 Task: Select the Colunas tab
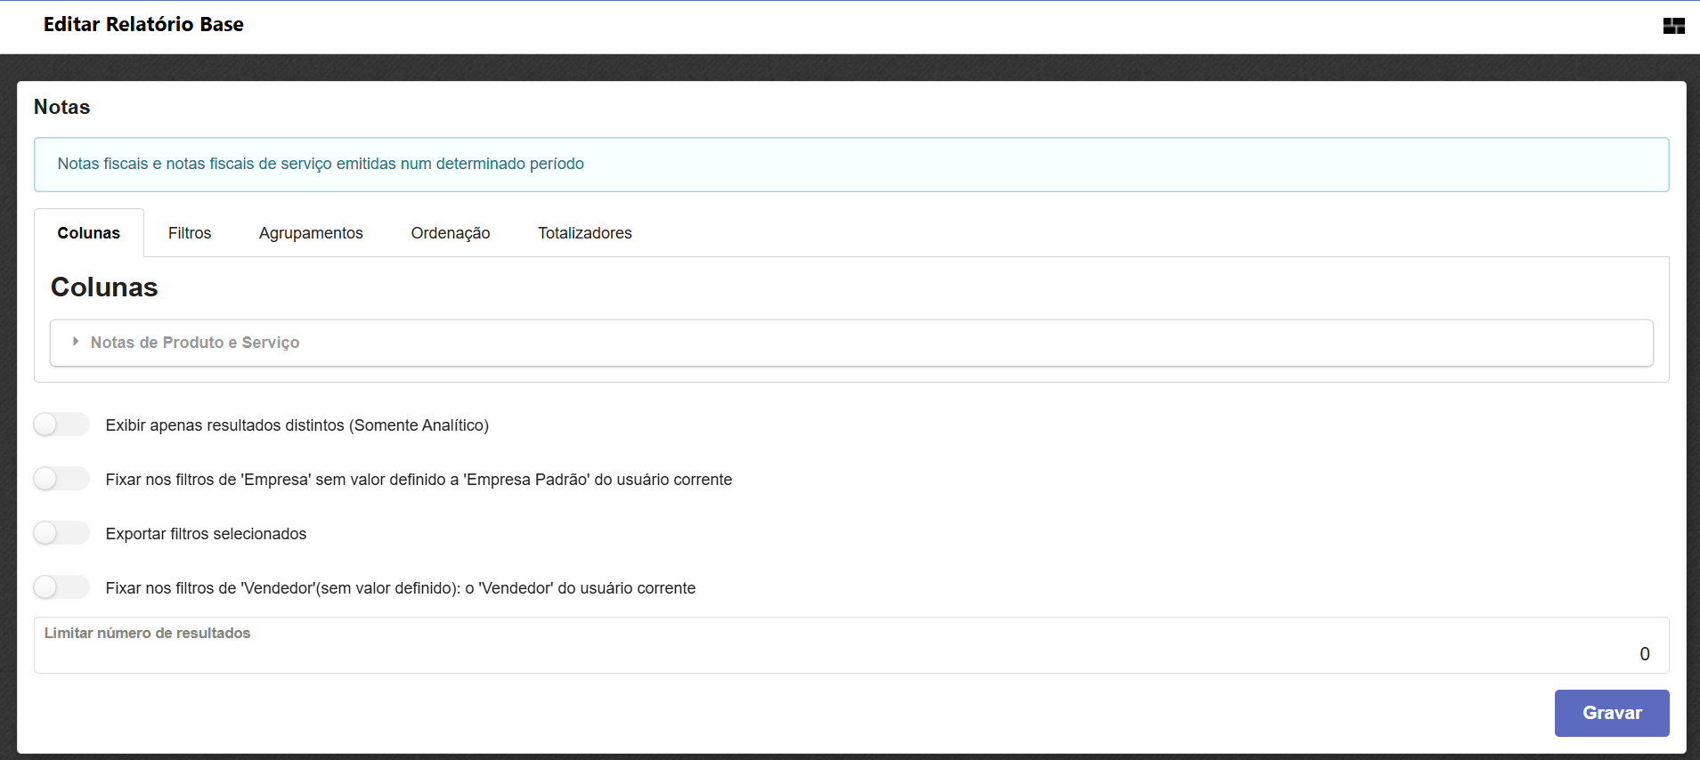click(88, 233)
